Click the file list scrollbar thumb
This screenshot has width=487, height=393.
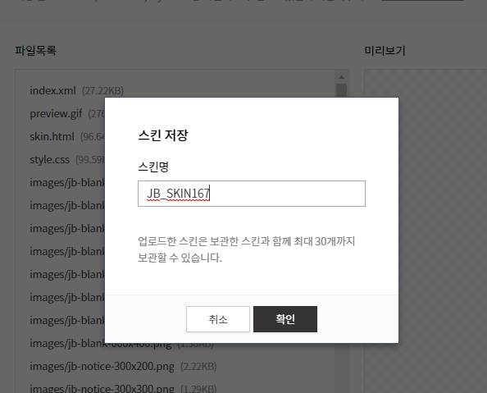[341, 90]
